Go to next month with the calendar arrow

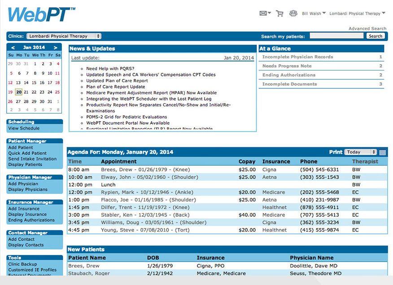pos(56,47)
